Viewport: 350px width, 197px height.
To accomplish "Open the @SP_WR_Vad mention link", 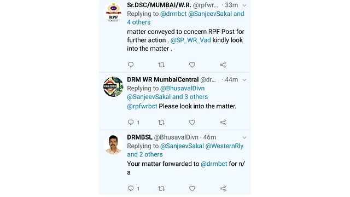I will (191, 40).
